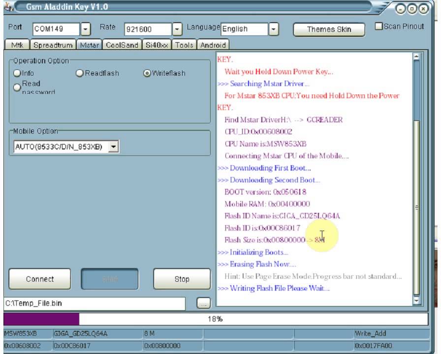Click the MSW853XB status bar cell
This screenshot has height=354, width=441.
28,334
